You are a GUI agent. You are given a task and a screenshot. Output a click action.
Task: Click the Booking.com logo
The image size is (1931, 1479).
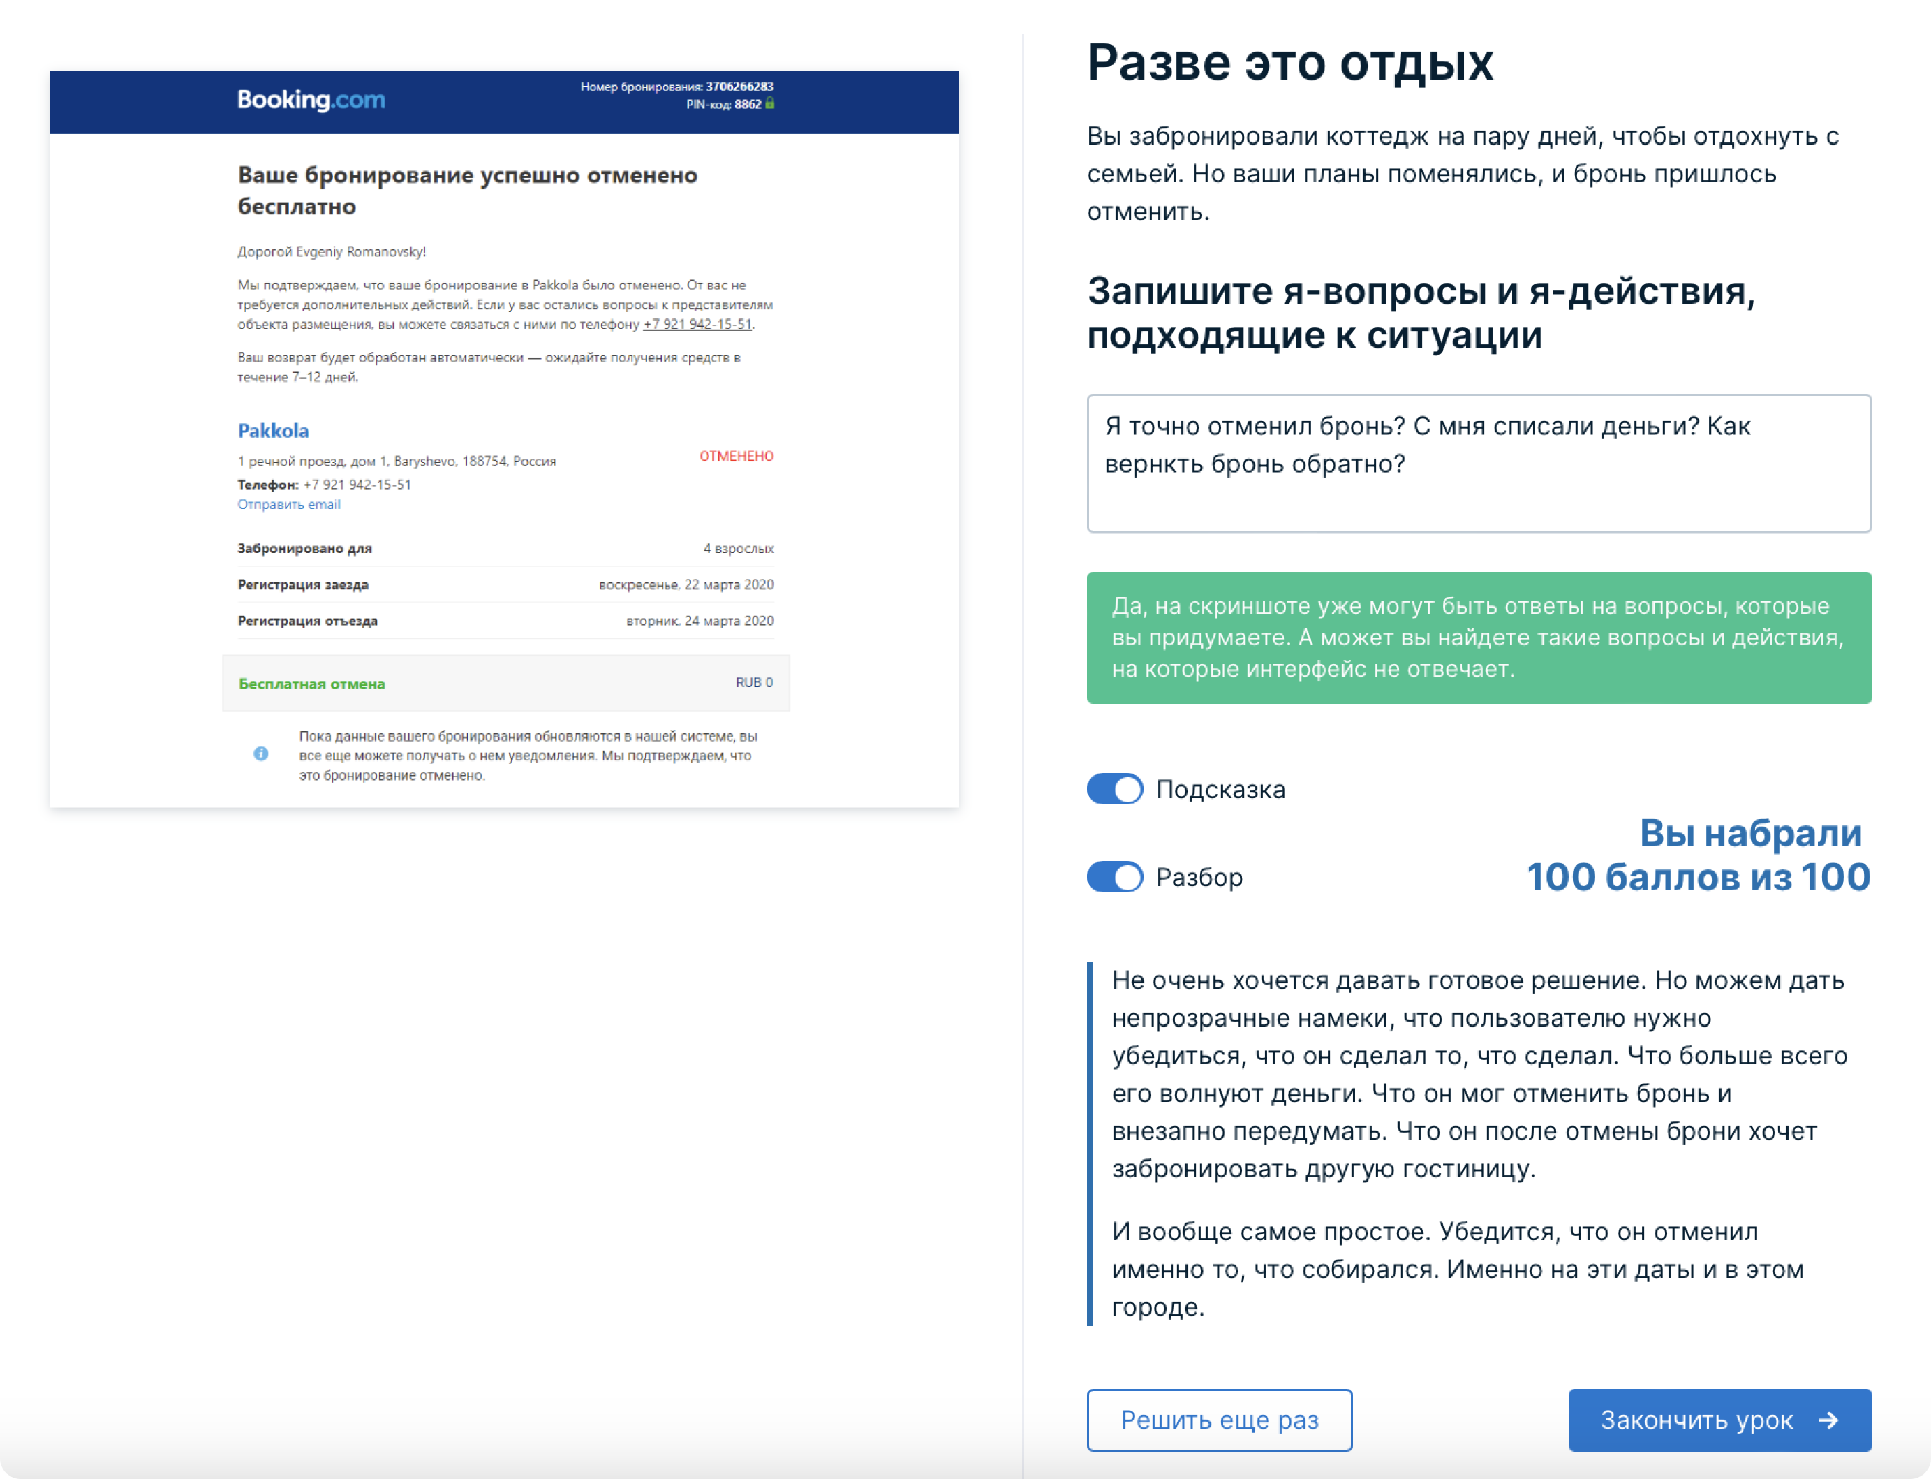click(x=311, y=101)
